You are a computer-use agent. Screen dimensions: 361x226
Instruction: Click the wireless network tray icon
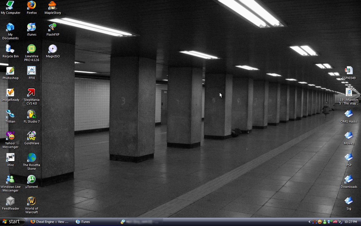coord(330,222)
